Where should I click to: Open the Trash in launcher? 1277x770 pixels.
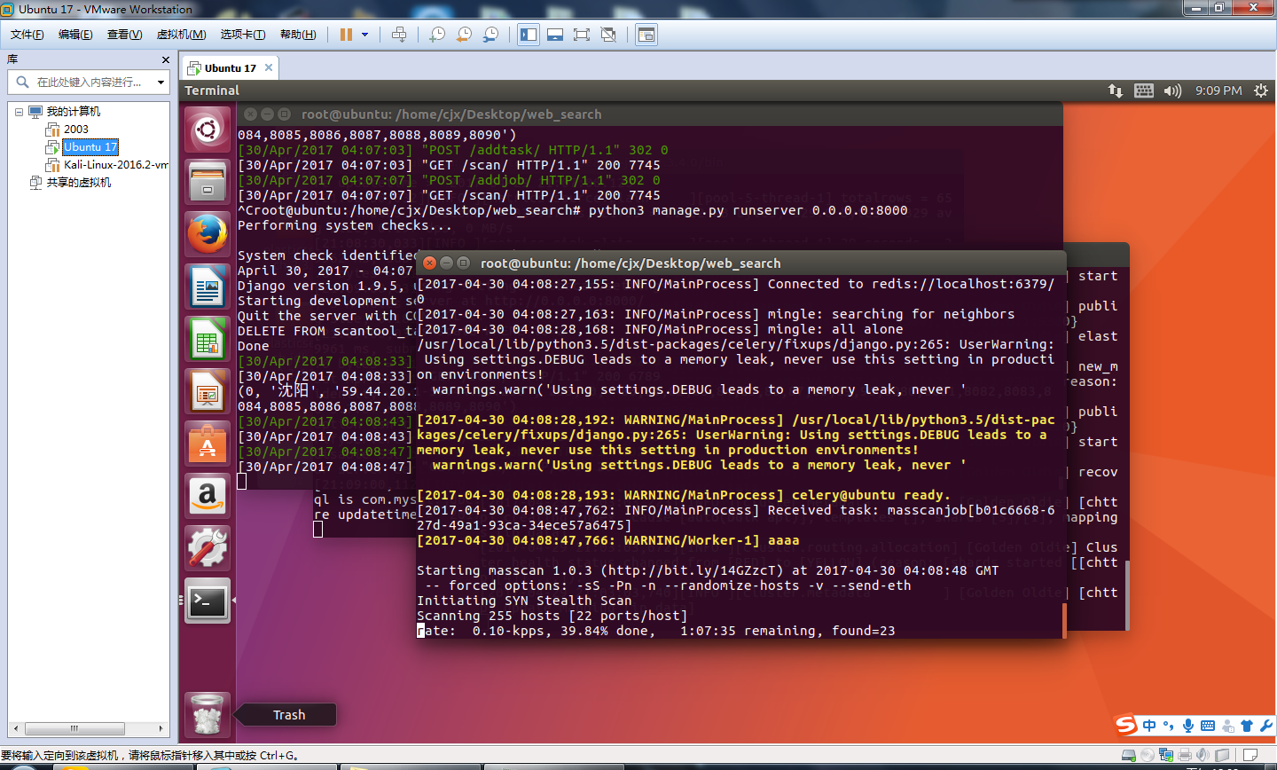coord(208,715)
